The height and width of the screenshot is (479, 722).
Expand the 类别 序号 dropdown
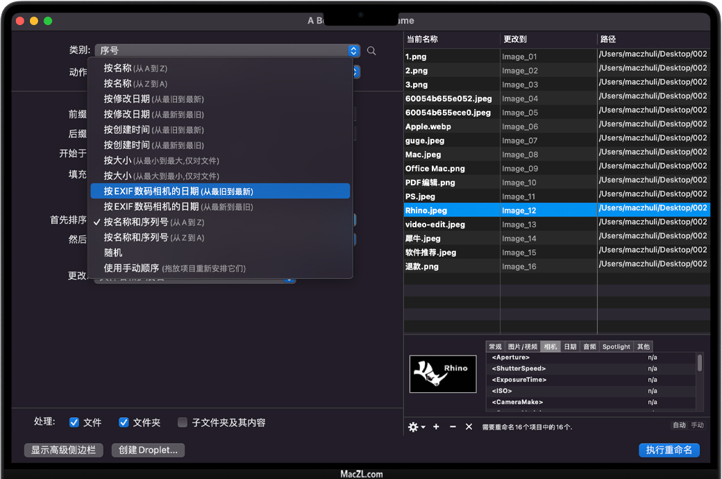227,51
